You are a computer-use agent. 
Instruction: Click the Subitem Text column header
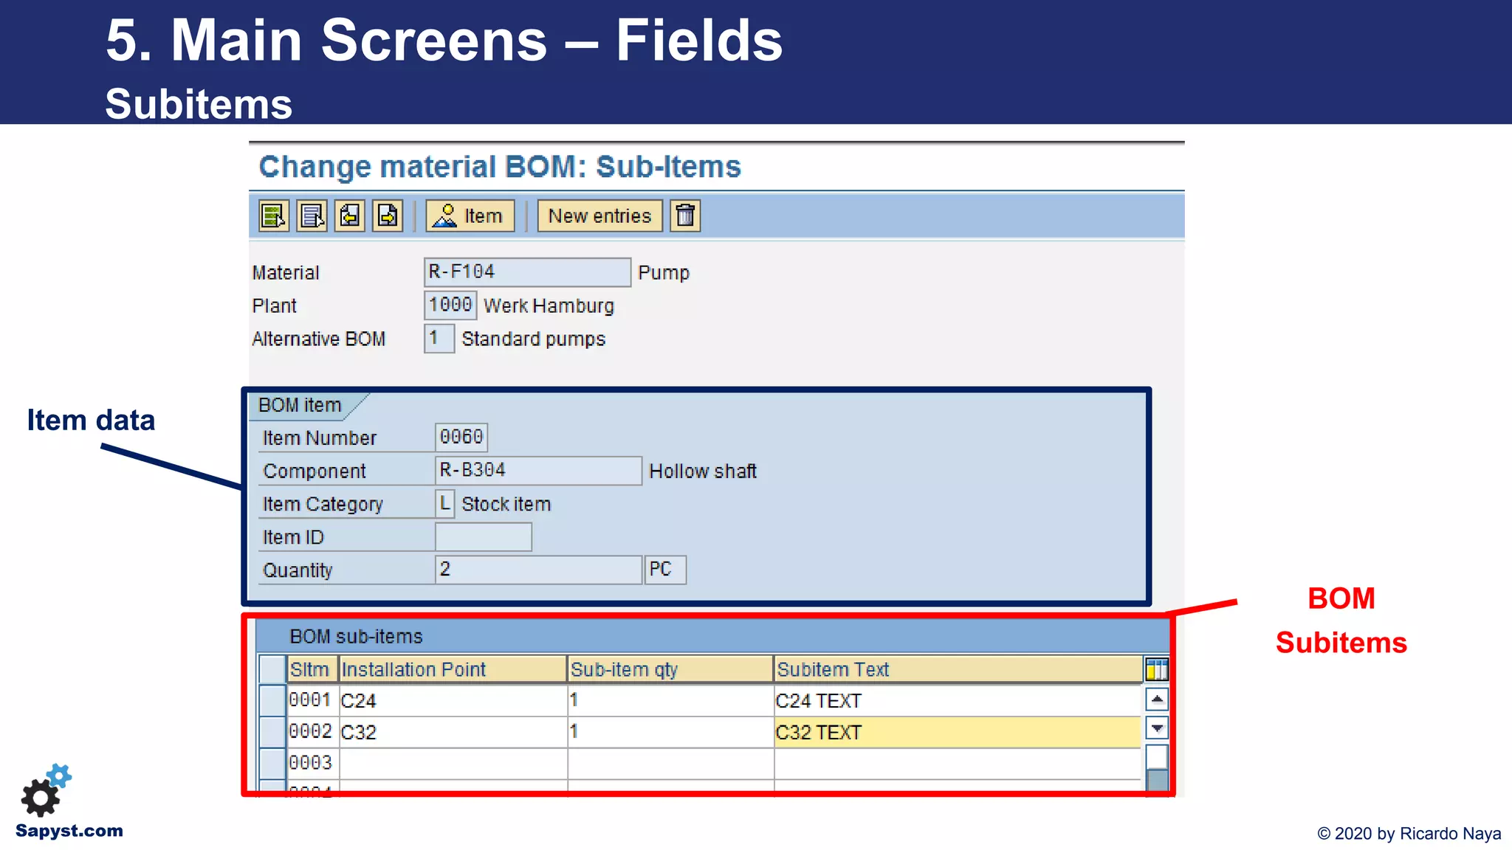(958, 669)
